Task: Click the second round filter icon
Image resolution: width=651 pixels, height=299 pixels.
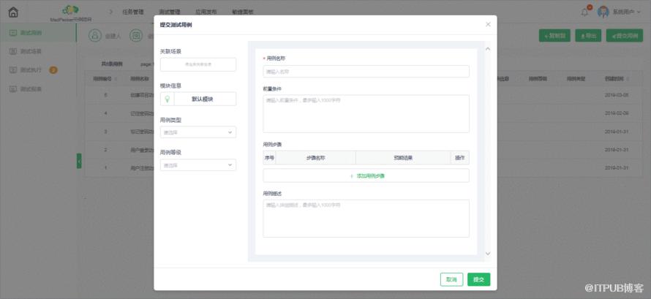Action: pos(136,36)
